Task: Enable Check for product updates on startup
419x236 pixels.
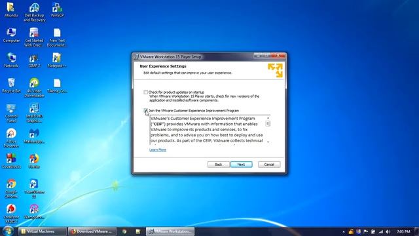Action: click(145, 92)
